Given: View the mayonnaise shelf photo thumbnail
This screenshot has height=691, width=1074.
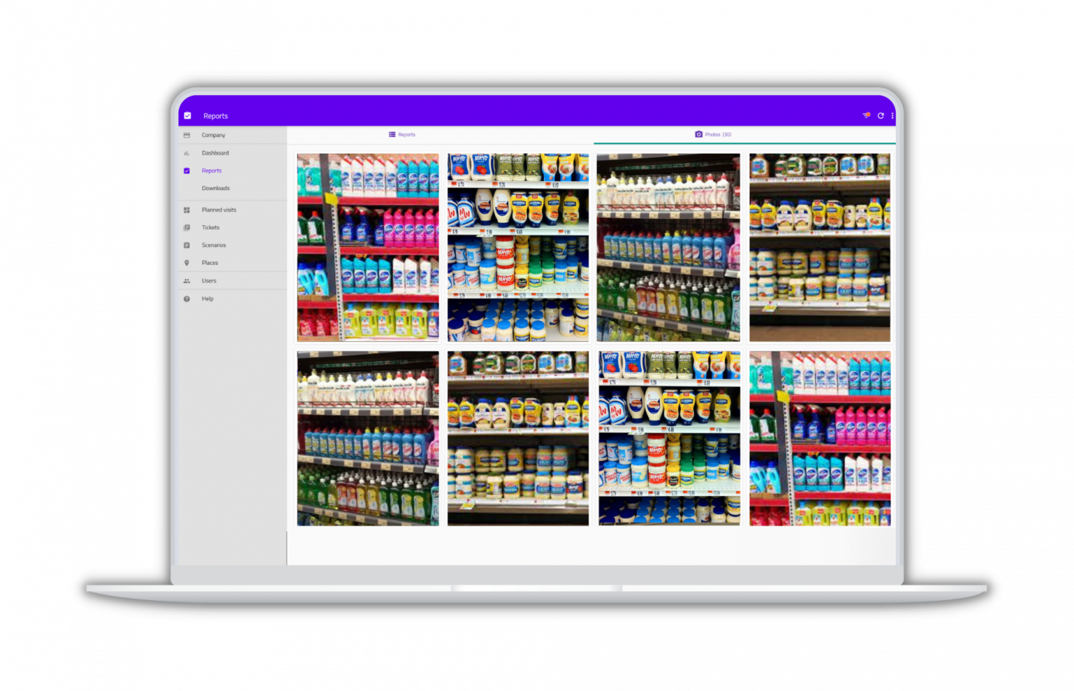Looking at the screenshot, I should [517, 247].
